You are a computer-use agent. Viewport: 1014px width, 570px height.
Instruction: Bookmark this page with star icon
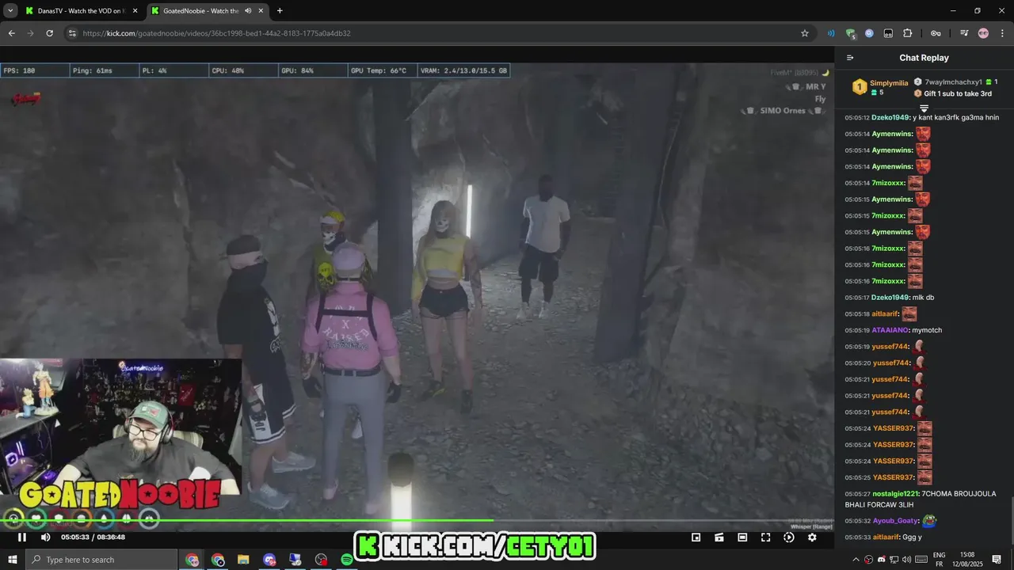pyautogui.click(x=805, y=33)
